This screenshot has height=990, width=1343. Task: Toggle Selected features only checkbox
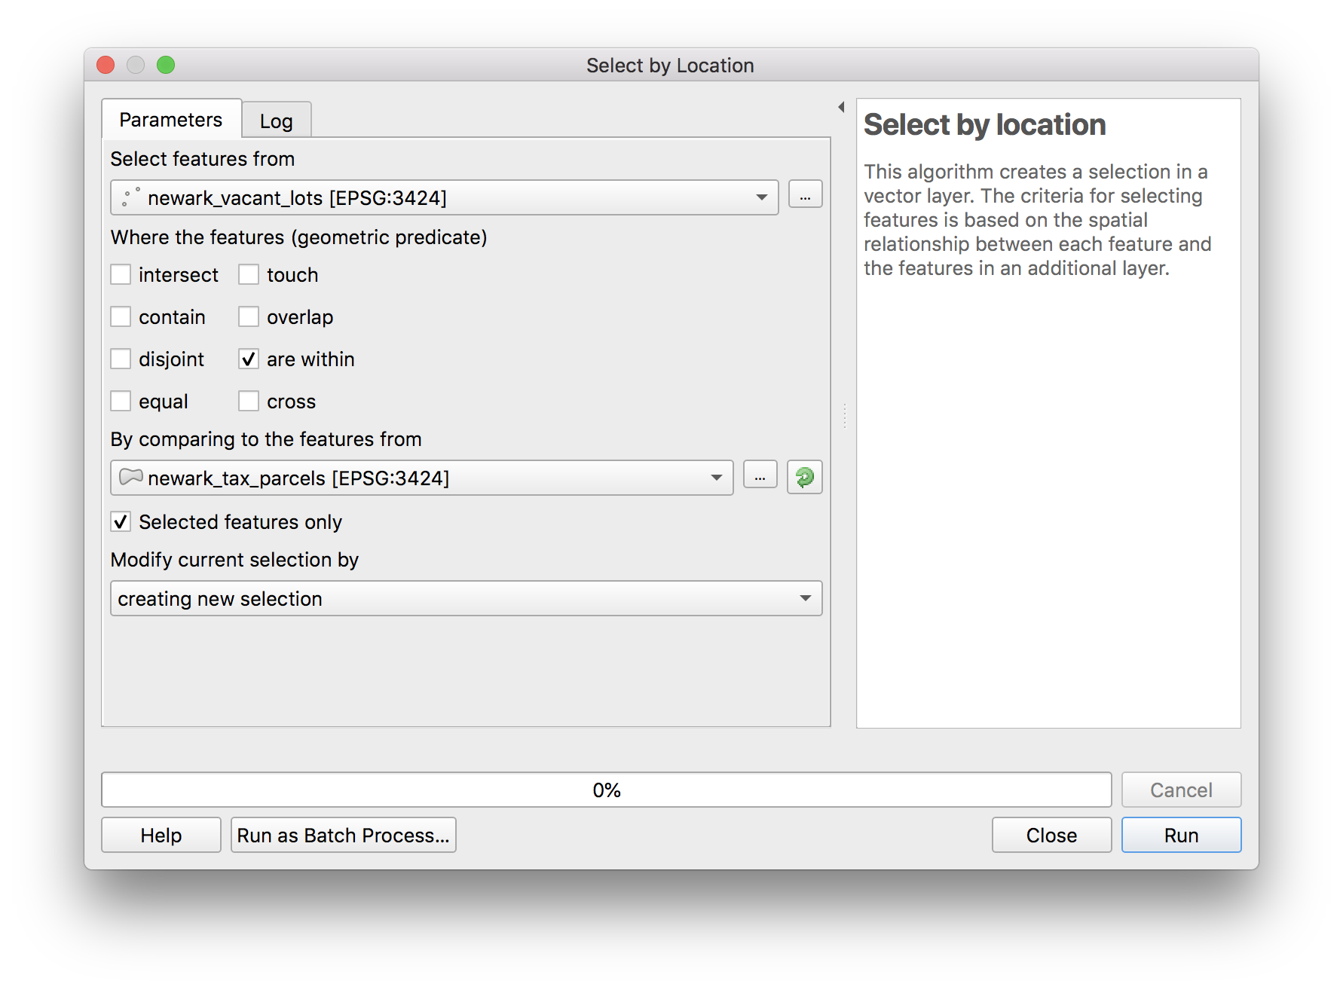click(x=121, y=521)
